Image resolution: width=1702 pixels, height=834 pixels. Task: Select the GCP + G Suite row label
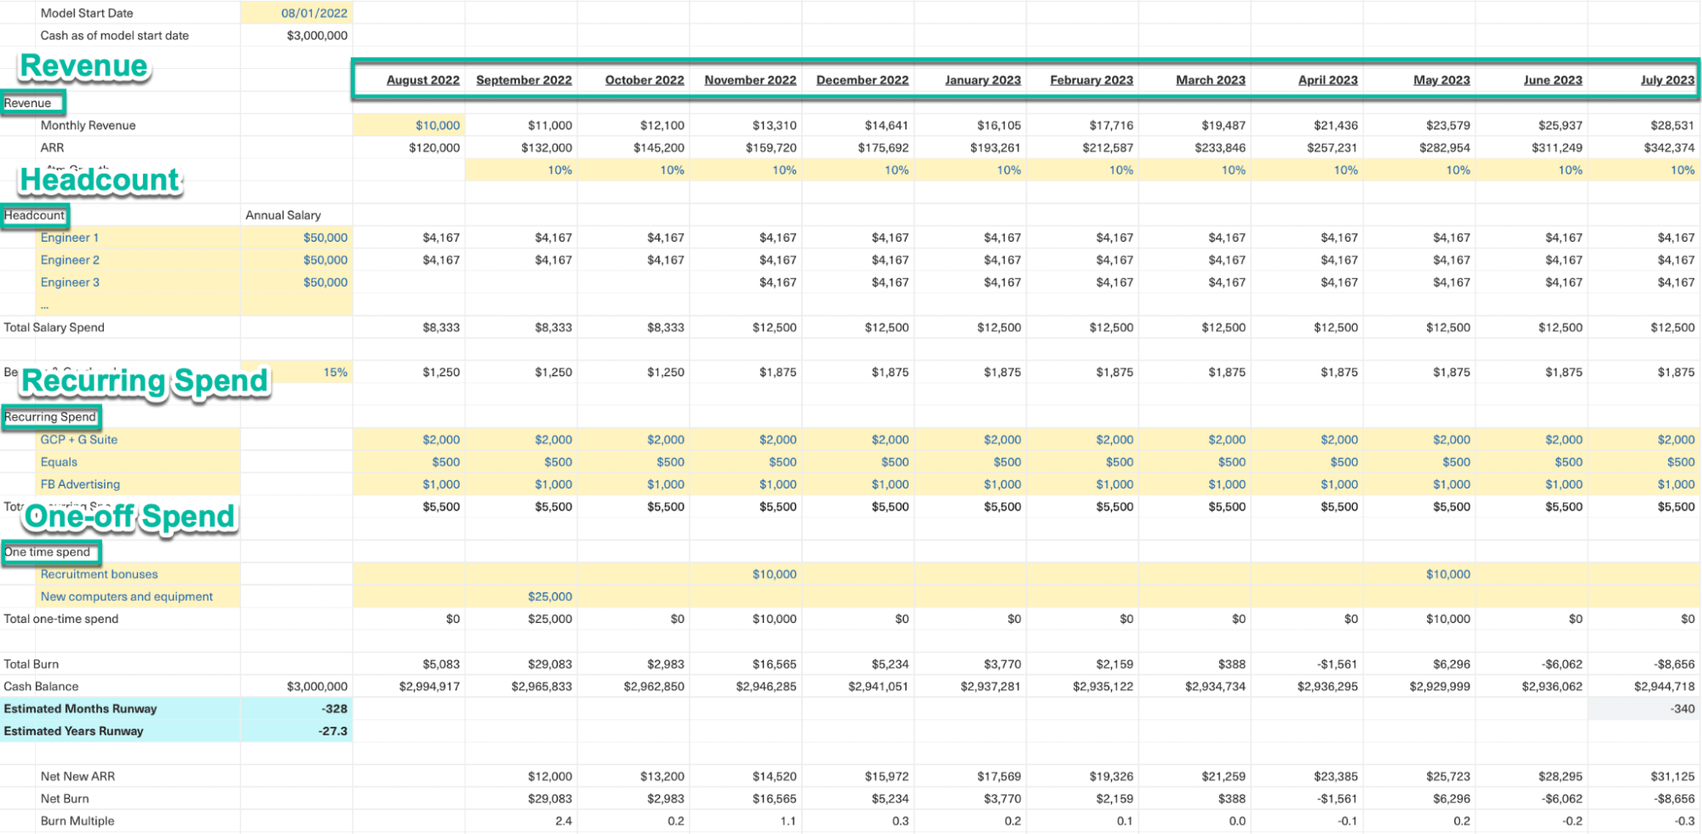click(x=79, y=439)
